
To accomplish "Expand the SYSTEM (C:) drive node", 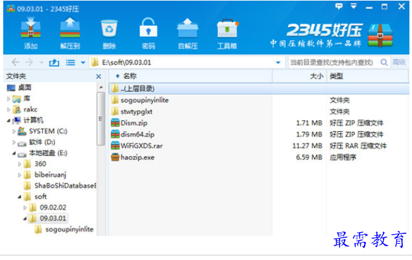I will [14, 131].
